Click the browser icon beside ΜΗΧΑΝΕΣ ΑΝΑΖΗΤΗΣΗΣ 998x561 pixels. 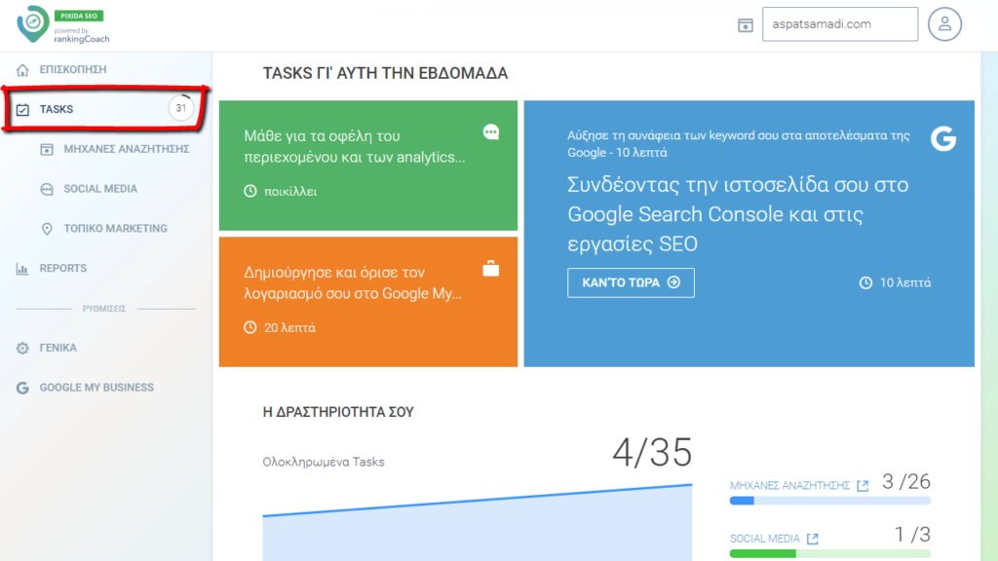[x=47, y=149]
